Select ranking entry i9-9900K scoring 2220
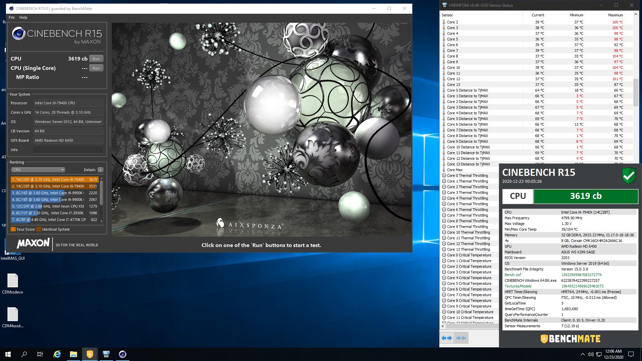 coord(55,193)
